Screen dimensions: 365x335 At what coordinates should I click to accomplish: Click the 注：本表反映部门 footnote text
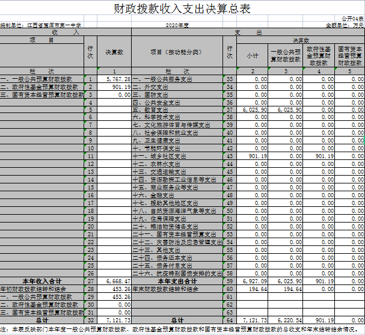(179, 330)
